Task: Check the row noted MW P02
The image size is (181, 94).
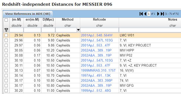Action: 6,56
